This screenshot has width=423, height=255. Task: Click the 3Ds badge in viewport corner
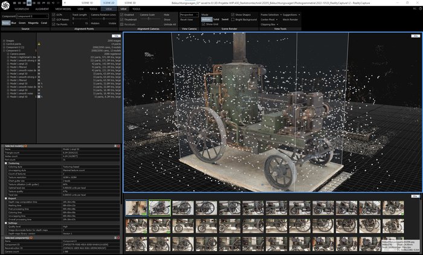click(415, 36)
